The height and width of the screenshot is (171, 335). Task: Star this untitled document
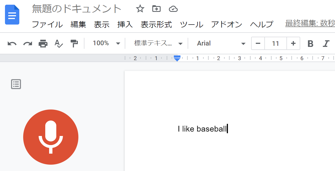click(x=140, y=9)
